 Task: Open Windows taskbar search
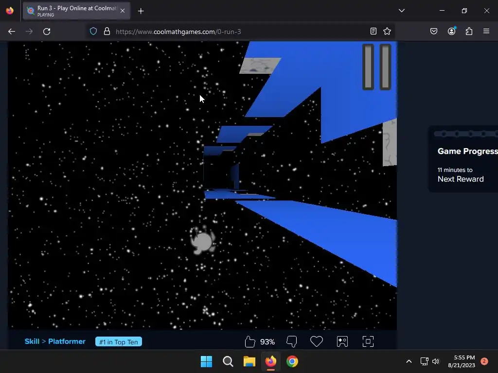click(x=228, y=361)
